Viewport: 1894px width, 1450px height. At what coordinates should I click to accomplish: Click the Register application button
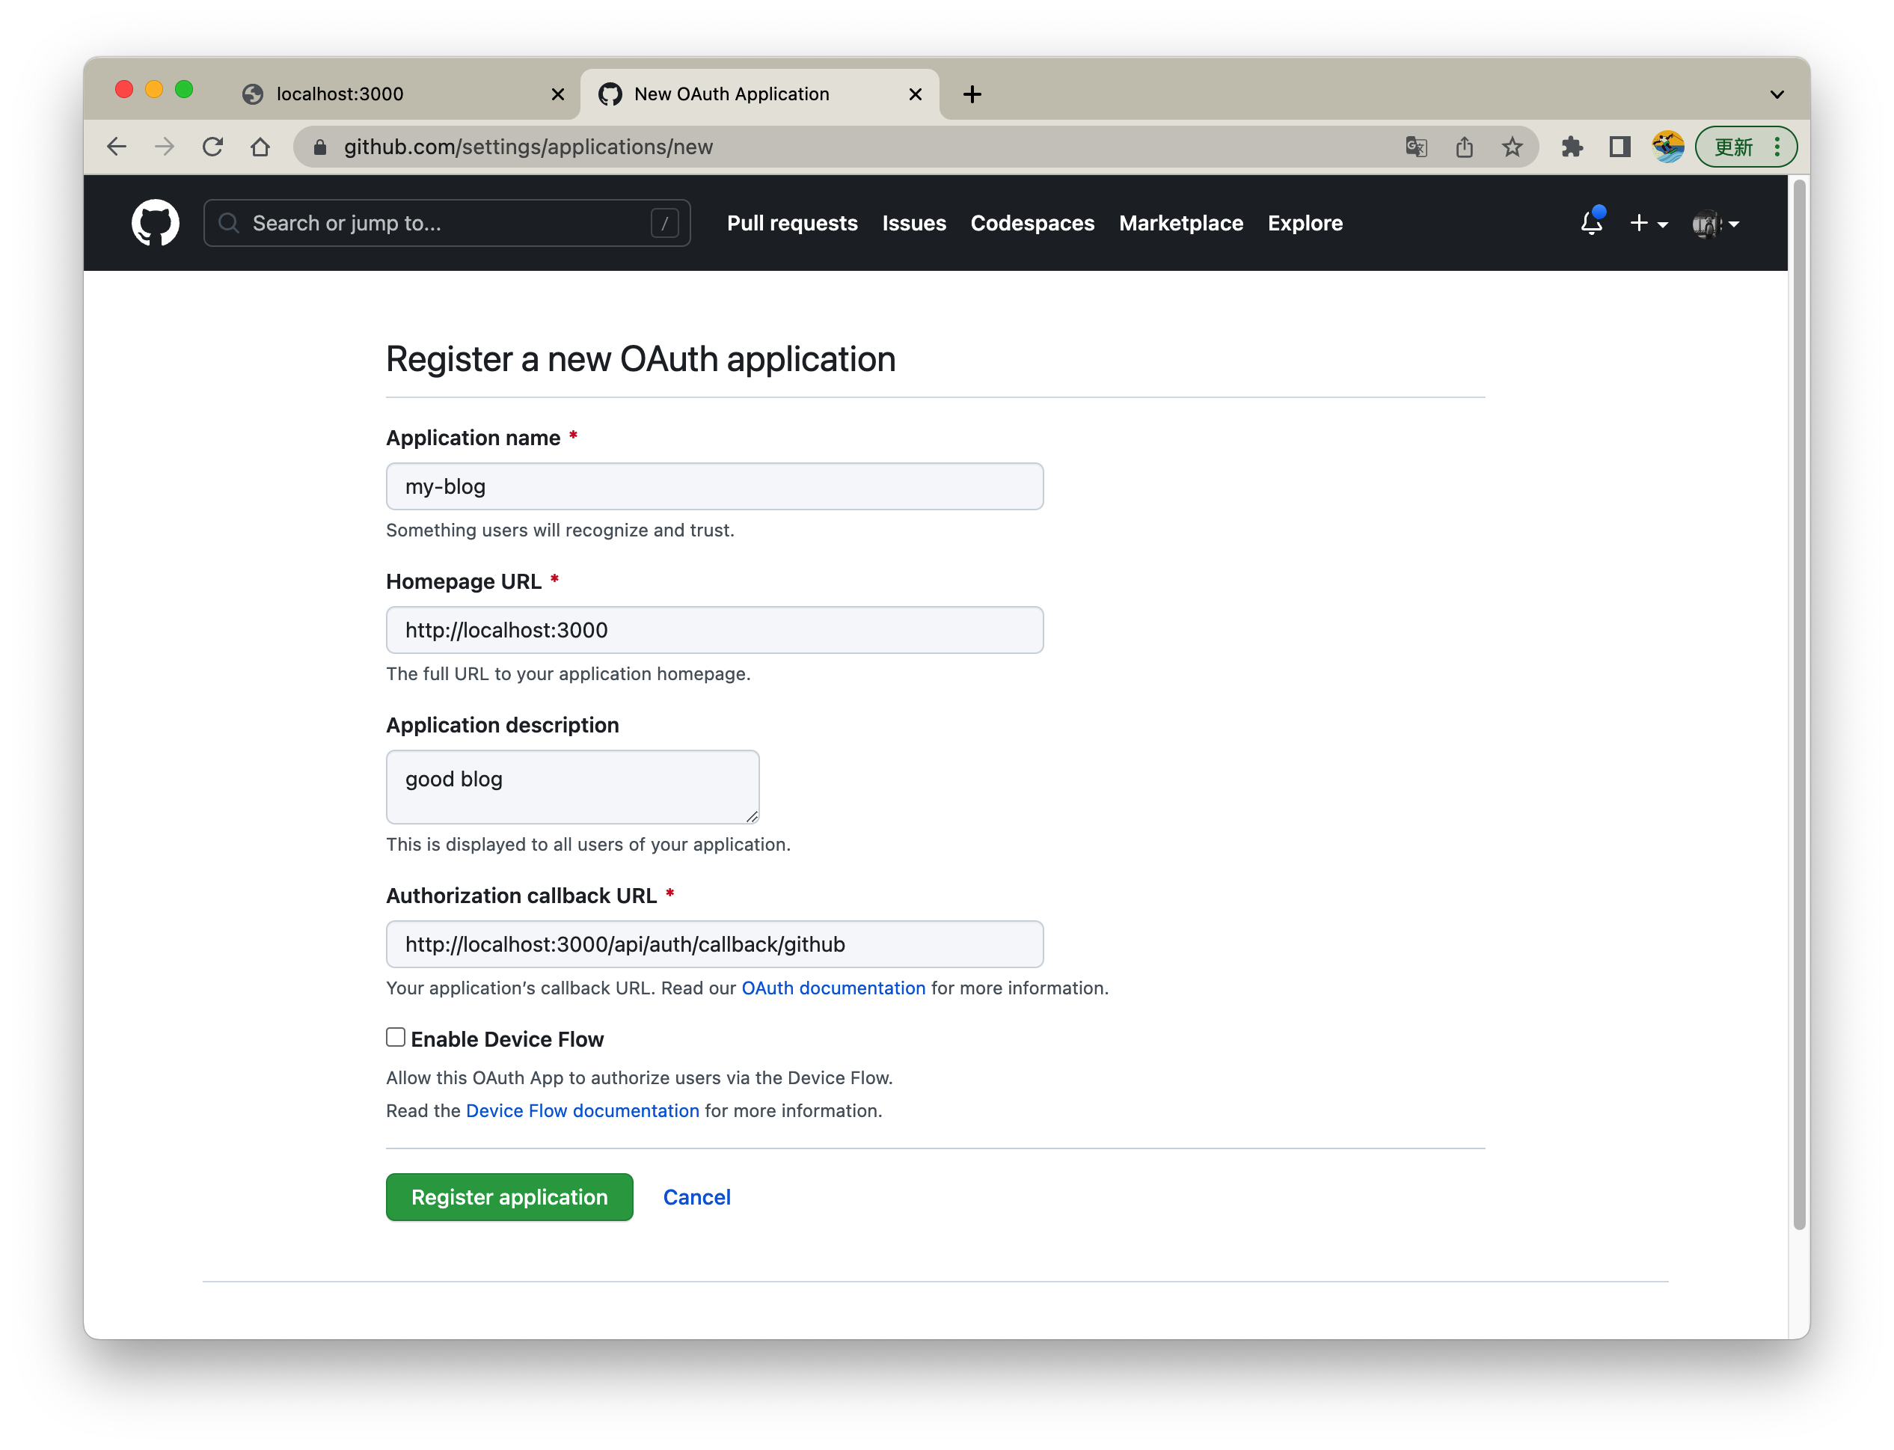509,1197
